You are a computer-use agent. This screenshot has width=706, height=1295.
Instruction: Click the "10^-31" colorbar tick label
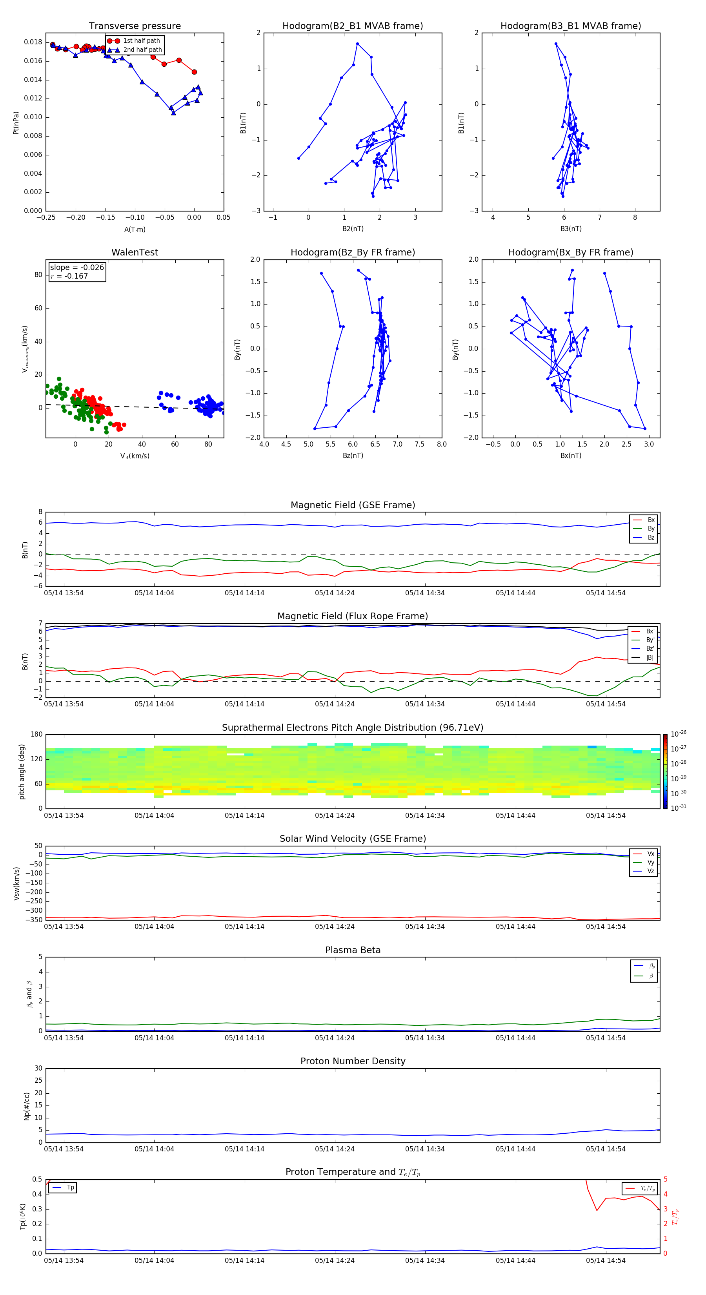tap(679, 808)
